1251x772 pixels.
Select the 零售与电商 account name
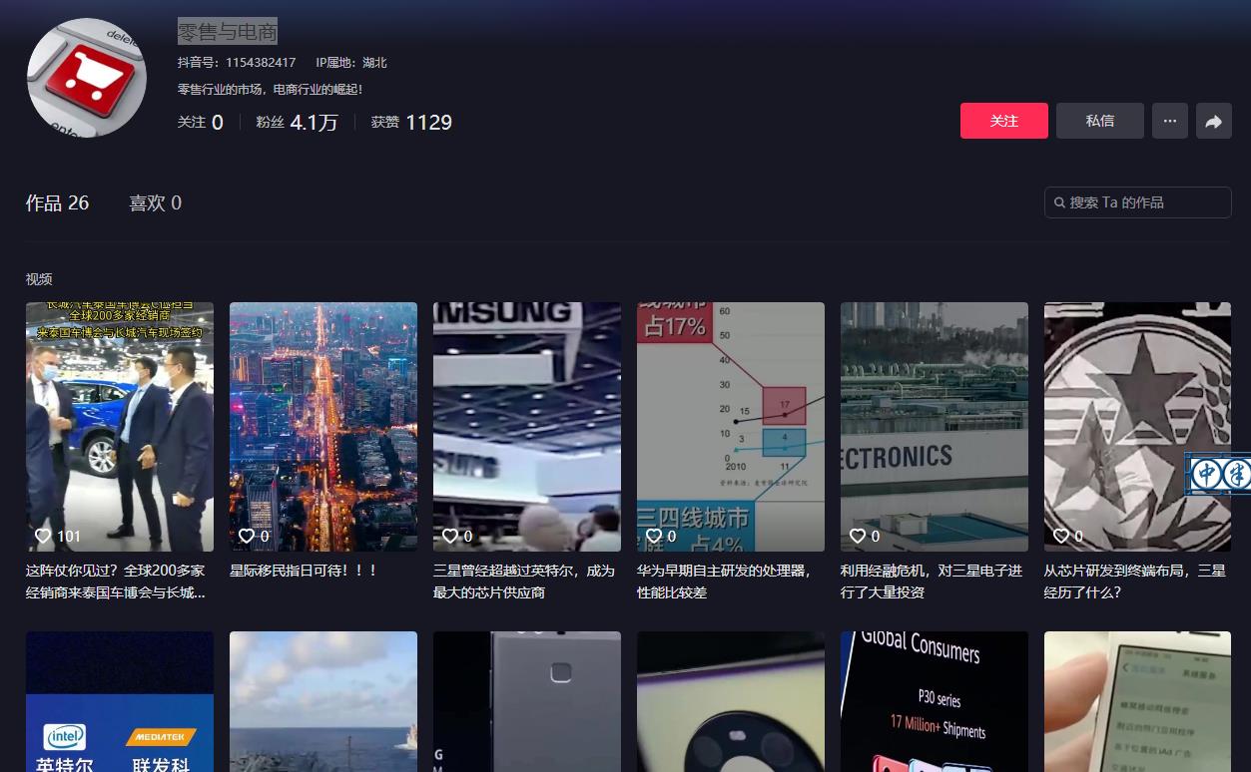pos(228,32)
